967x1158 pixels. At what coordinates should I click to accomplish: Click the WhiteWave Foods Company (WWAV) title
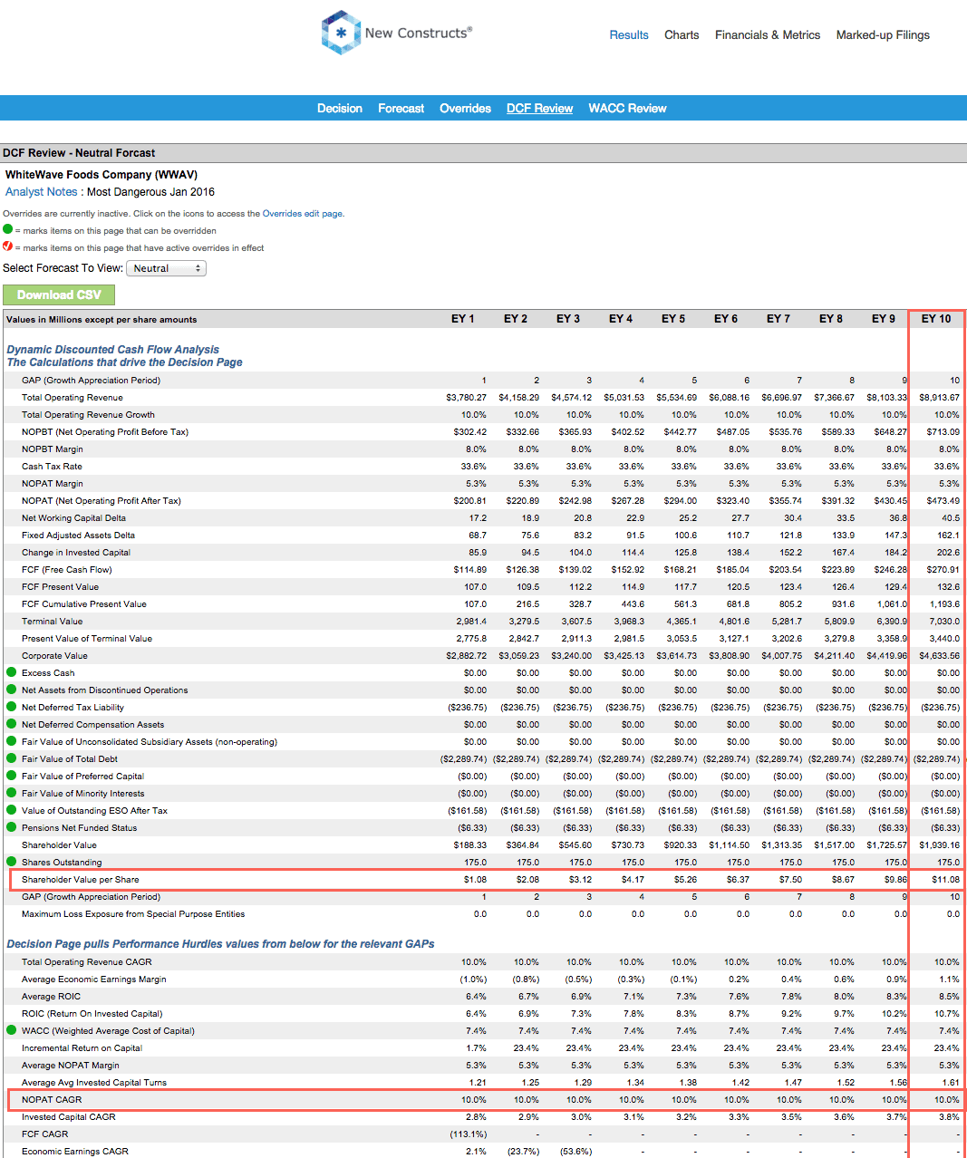(102, 175)
